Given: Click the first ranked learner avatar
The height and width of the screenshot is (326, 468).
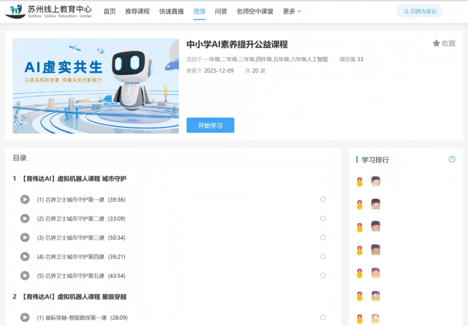Looking at the screenshot, I should (376, 181).
